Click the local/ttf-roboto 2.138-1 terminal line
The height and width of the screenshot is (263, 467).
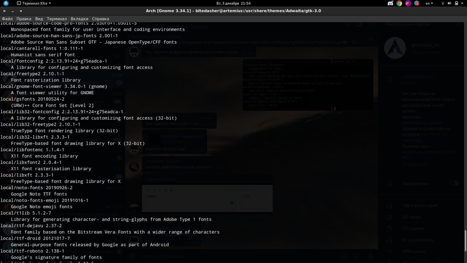[x=32, y=251]
